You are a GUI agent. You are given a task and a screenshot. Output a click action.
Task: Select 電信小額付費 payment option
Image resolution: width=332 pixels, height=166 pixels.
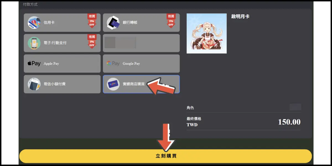pos(62,84)
